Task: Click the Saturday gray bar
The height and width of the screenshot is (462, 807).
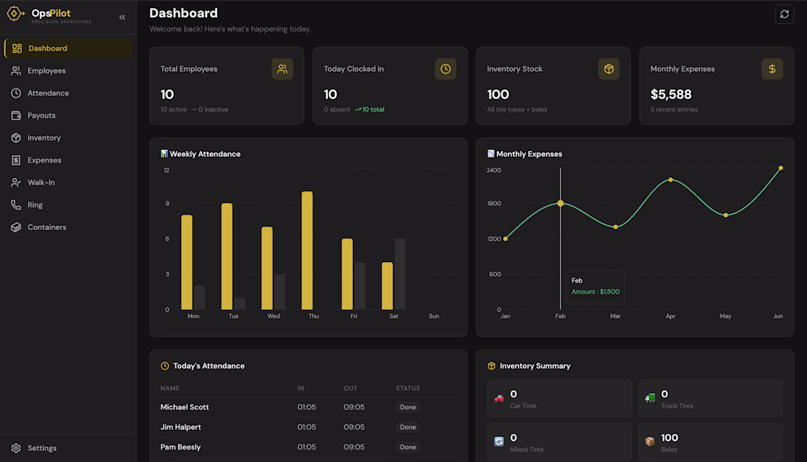Action: point(400,274)
